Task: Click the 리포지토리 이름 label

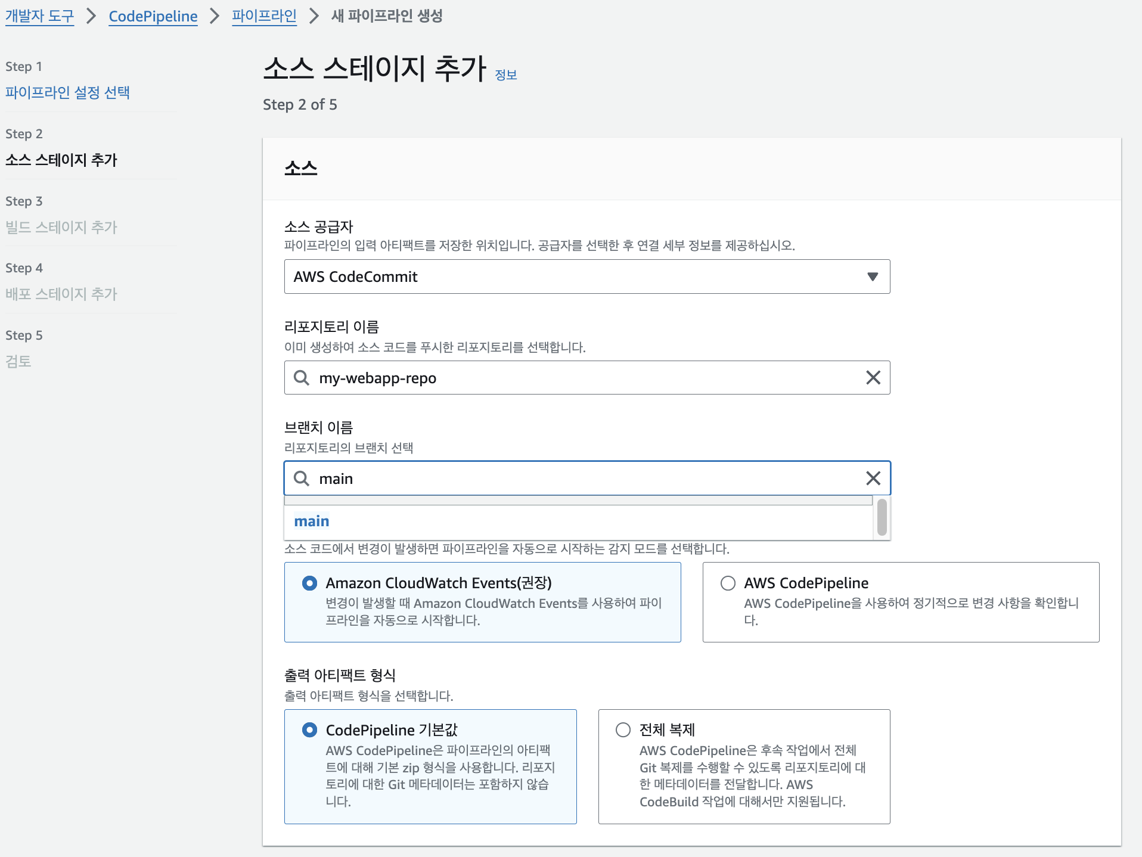Action: point(332,327)
